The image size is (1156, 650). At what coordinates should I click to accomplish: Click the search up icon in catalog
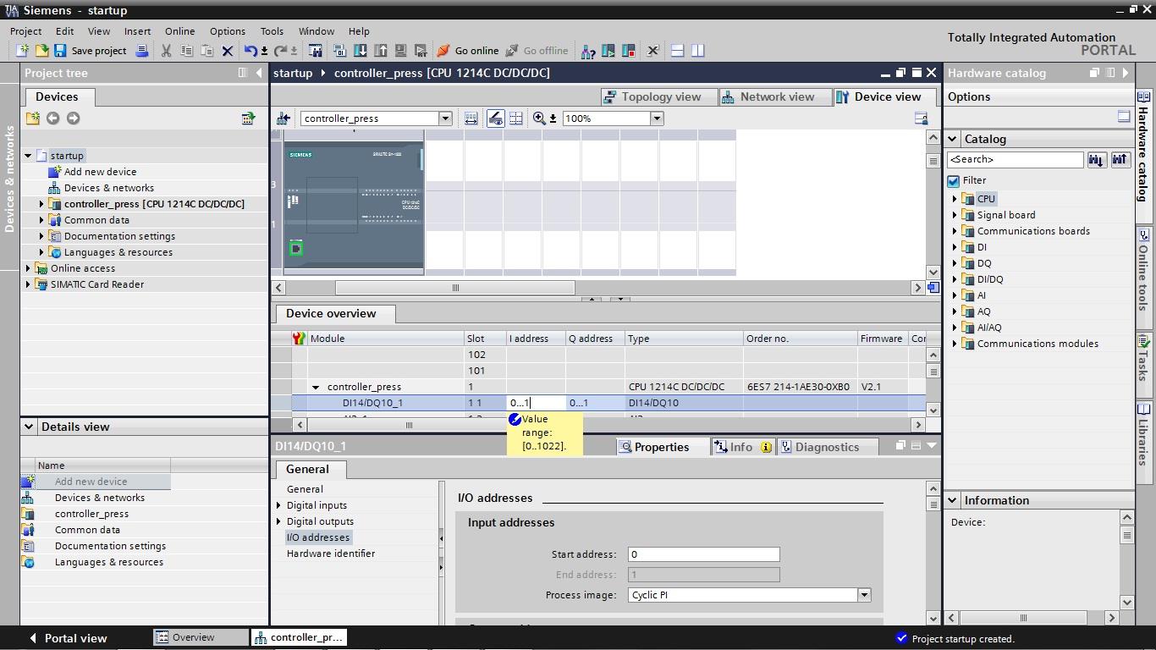(x=1120, y=159)
